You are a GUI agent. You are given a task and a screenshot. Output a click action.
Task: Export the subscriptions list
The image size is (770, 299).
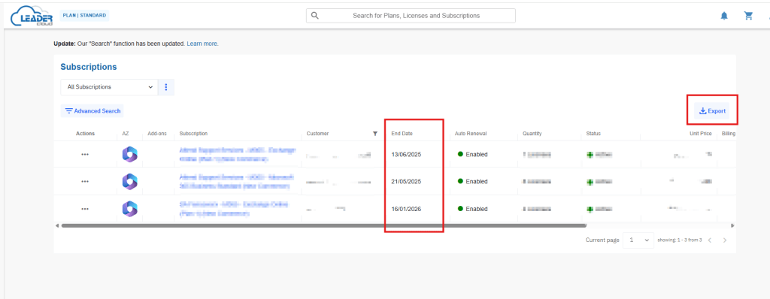712,111
